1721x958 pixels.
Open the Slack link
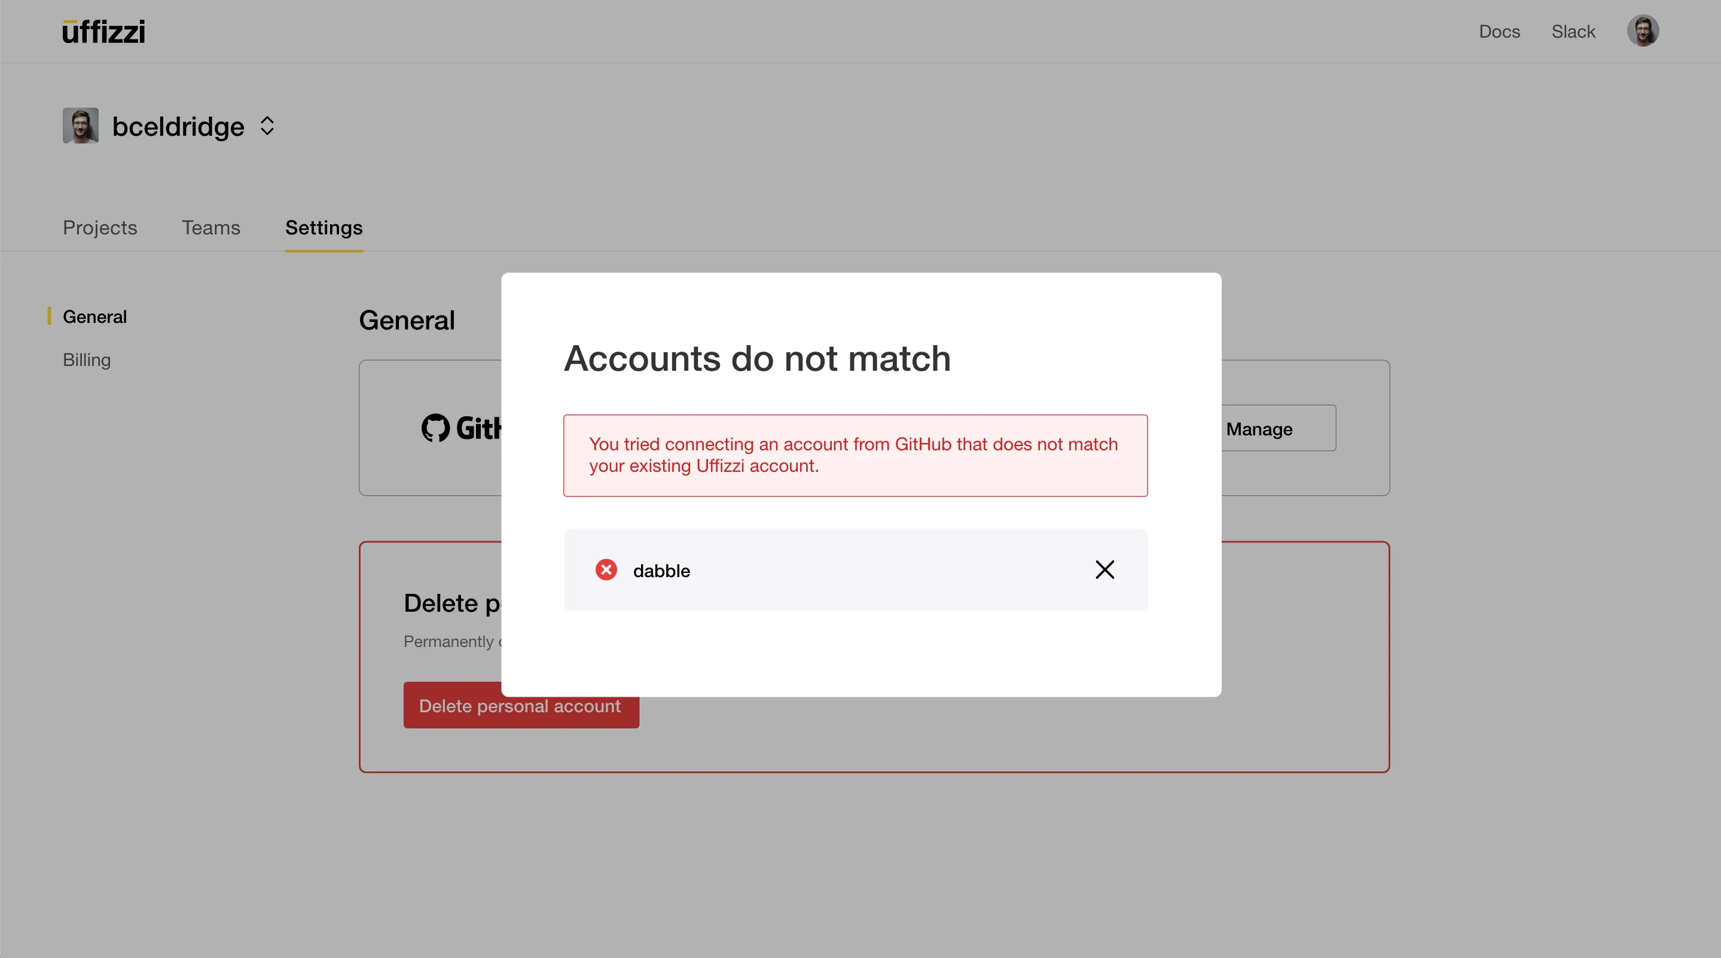(x=1573, y=32)
